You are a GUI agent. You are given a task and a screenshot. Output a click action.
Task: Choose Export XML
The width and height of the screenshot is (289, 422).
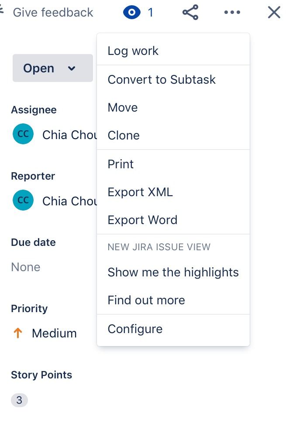(x=140, y=192)
